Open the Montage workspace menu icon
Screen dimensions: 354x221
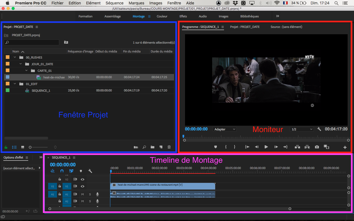click(149, 16)
